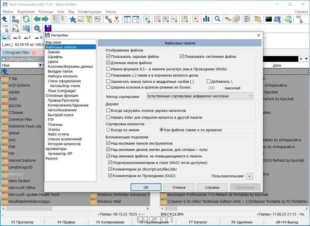Click the select by EXT extension icon
310x226 pixels.
coord(174,19)
